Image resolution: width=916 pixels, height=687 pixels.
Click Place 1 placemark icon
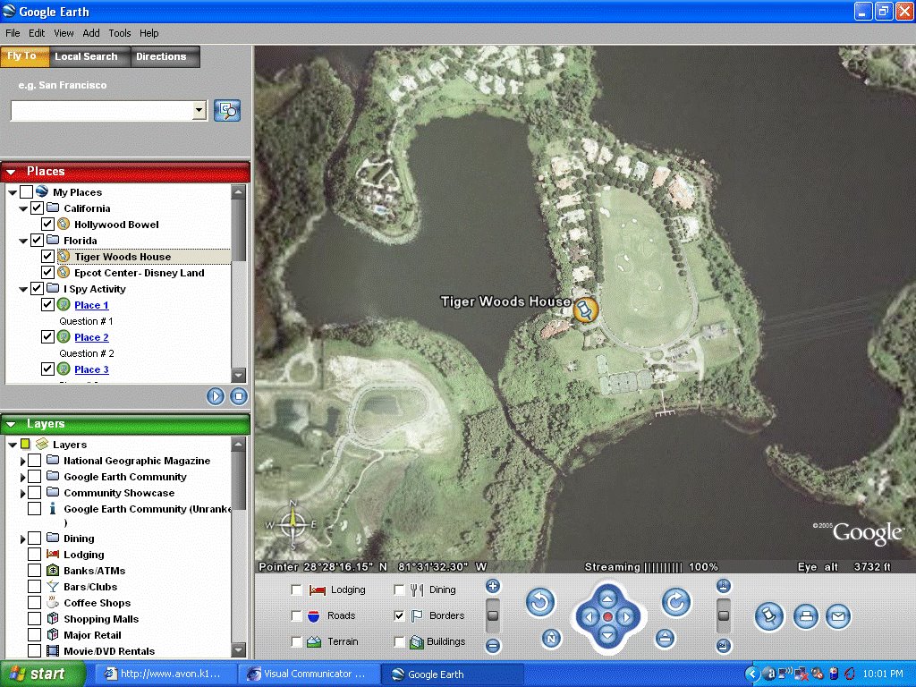click(x=64, y=305)
